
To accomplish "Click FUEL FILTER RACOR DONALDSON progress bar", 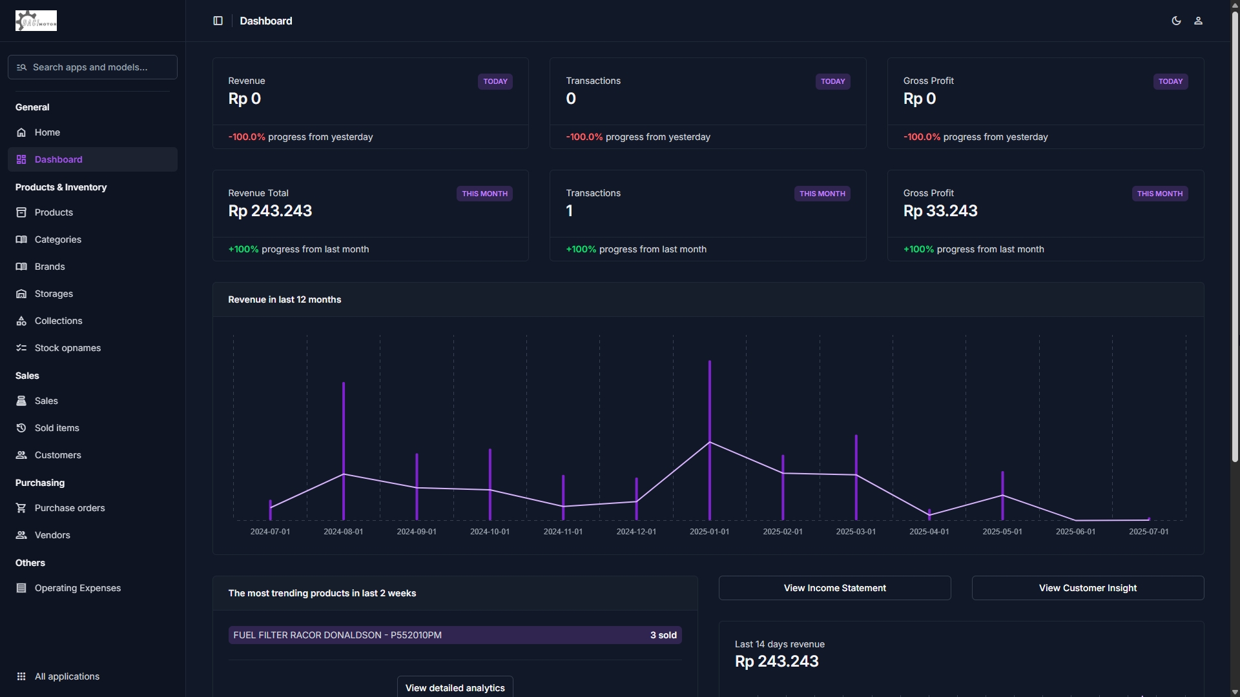I will [455, 635].
